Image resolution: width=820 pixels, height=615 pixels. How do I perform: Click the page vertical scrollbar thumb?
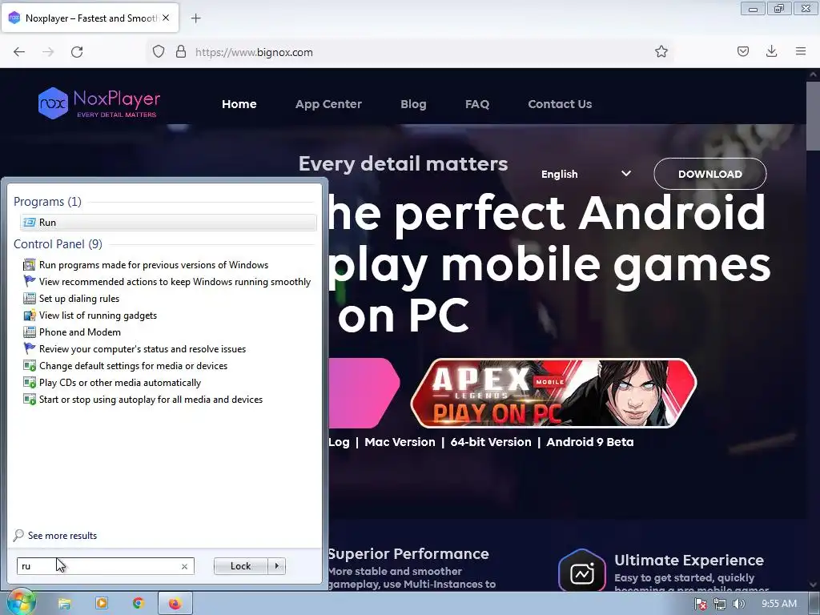click(x=813, y=116)
